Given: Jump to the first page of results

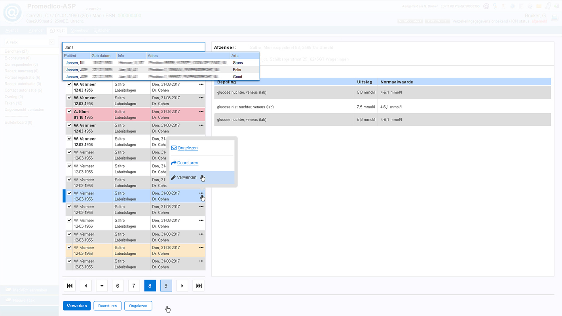Looking at the screenshot, I should [70, 286].
